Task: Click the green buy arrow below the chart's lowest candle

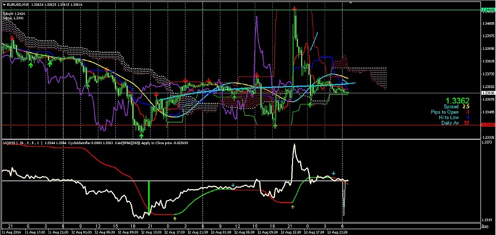Action: tap(142, 129)
